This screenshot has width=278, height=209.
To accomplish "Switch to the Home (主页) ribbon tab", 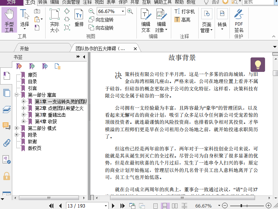I will [x=30, y=2].
